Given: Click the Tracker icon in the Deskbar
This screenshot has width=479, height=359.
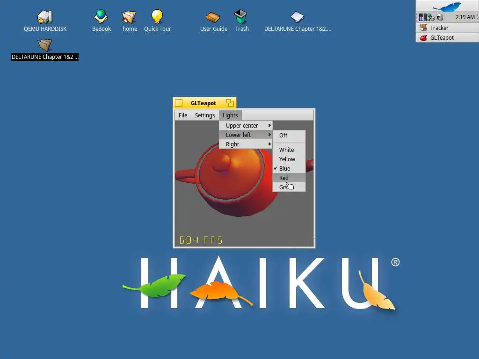Looking at the screenshot, I should [x=423, y=28].
